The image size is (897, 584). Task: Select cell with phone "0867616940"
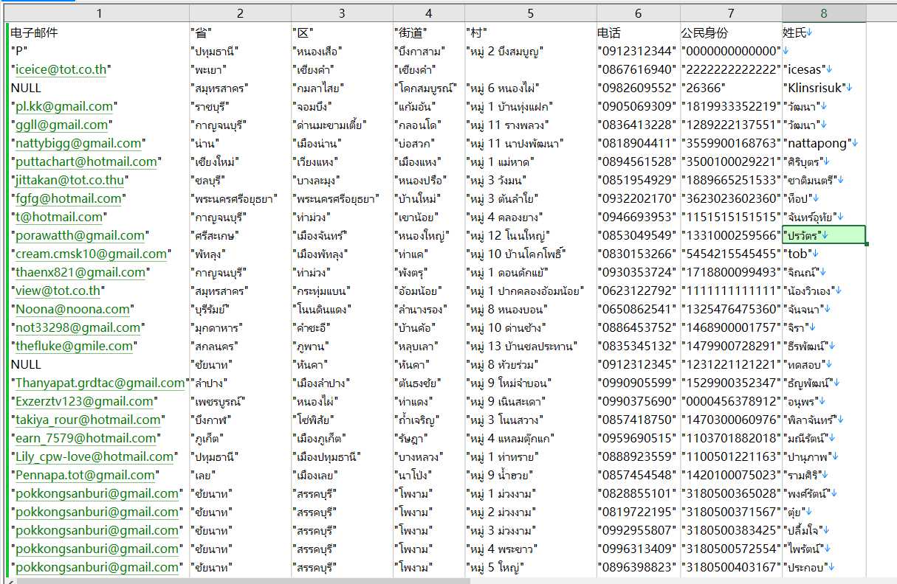(638, 69)
